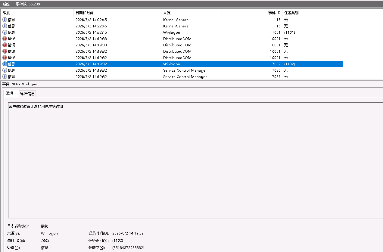
Task: Click the 事件 ID value 7002 in details pane
Action: coord(45,241)
